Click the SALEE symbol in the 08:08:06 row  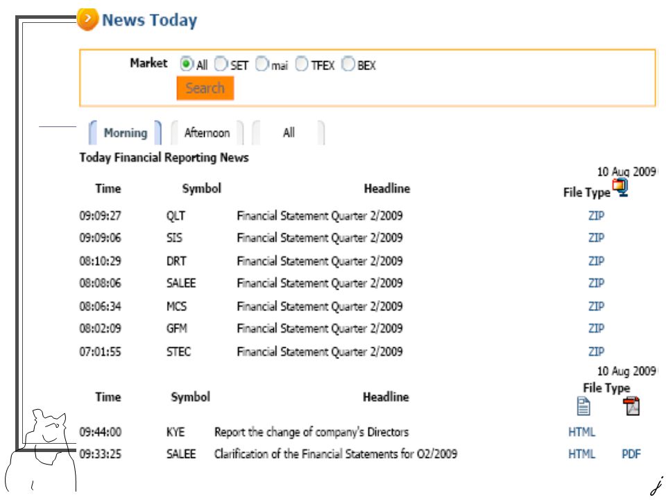coord(181,283)
